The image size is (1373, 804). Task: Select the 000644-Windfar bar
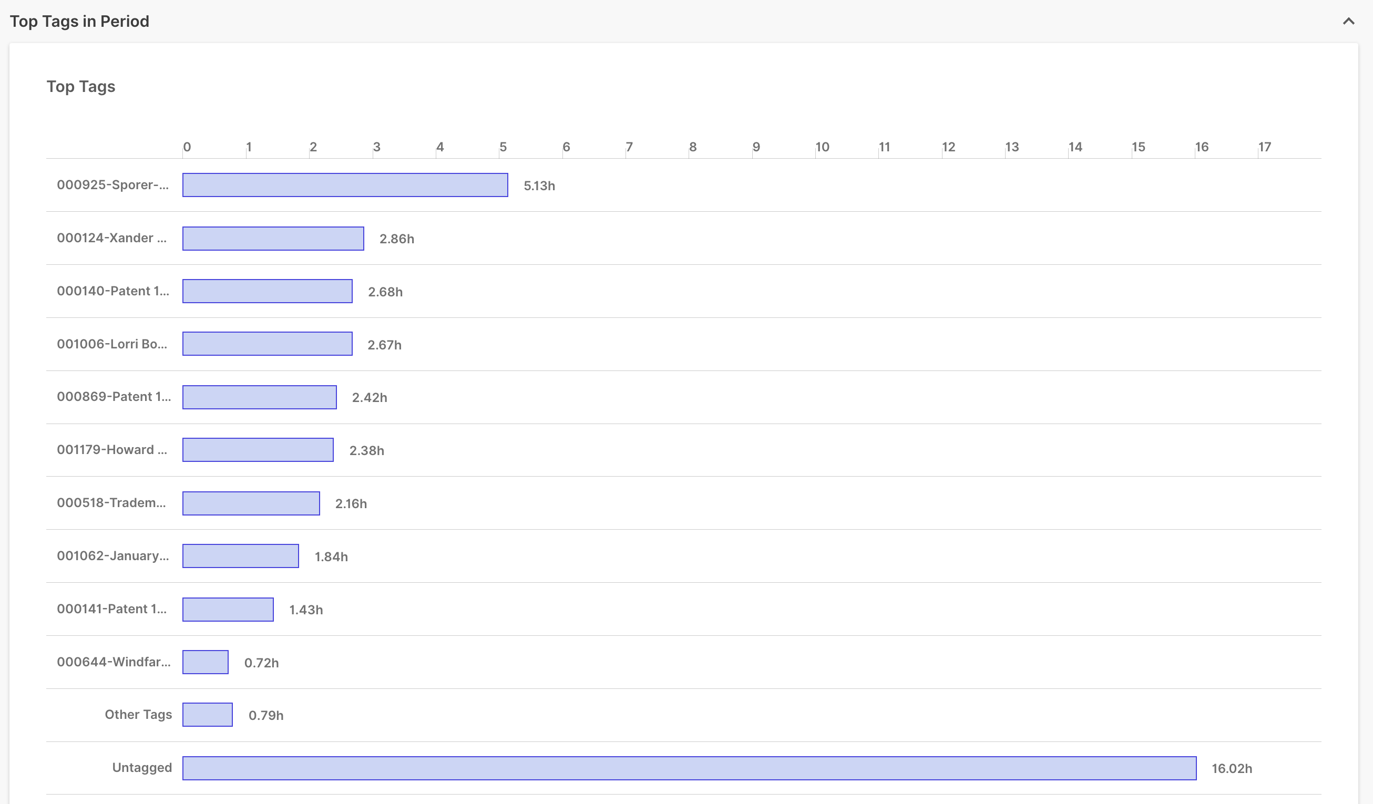206,662
